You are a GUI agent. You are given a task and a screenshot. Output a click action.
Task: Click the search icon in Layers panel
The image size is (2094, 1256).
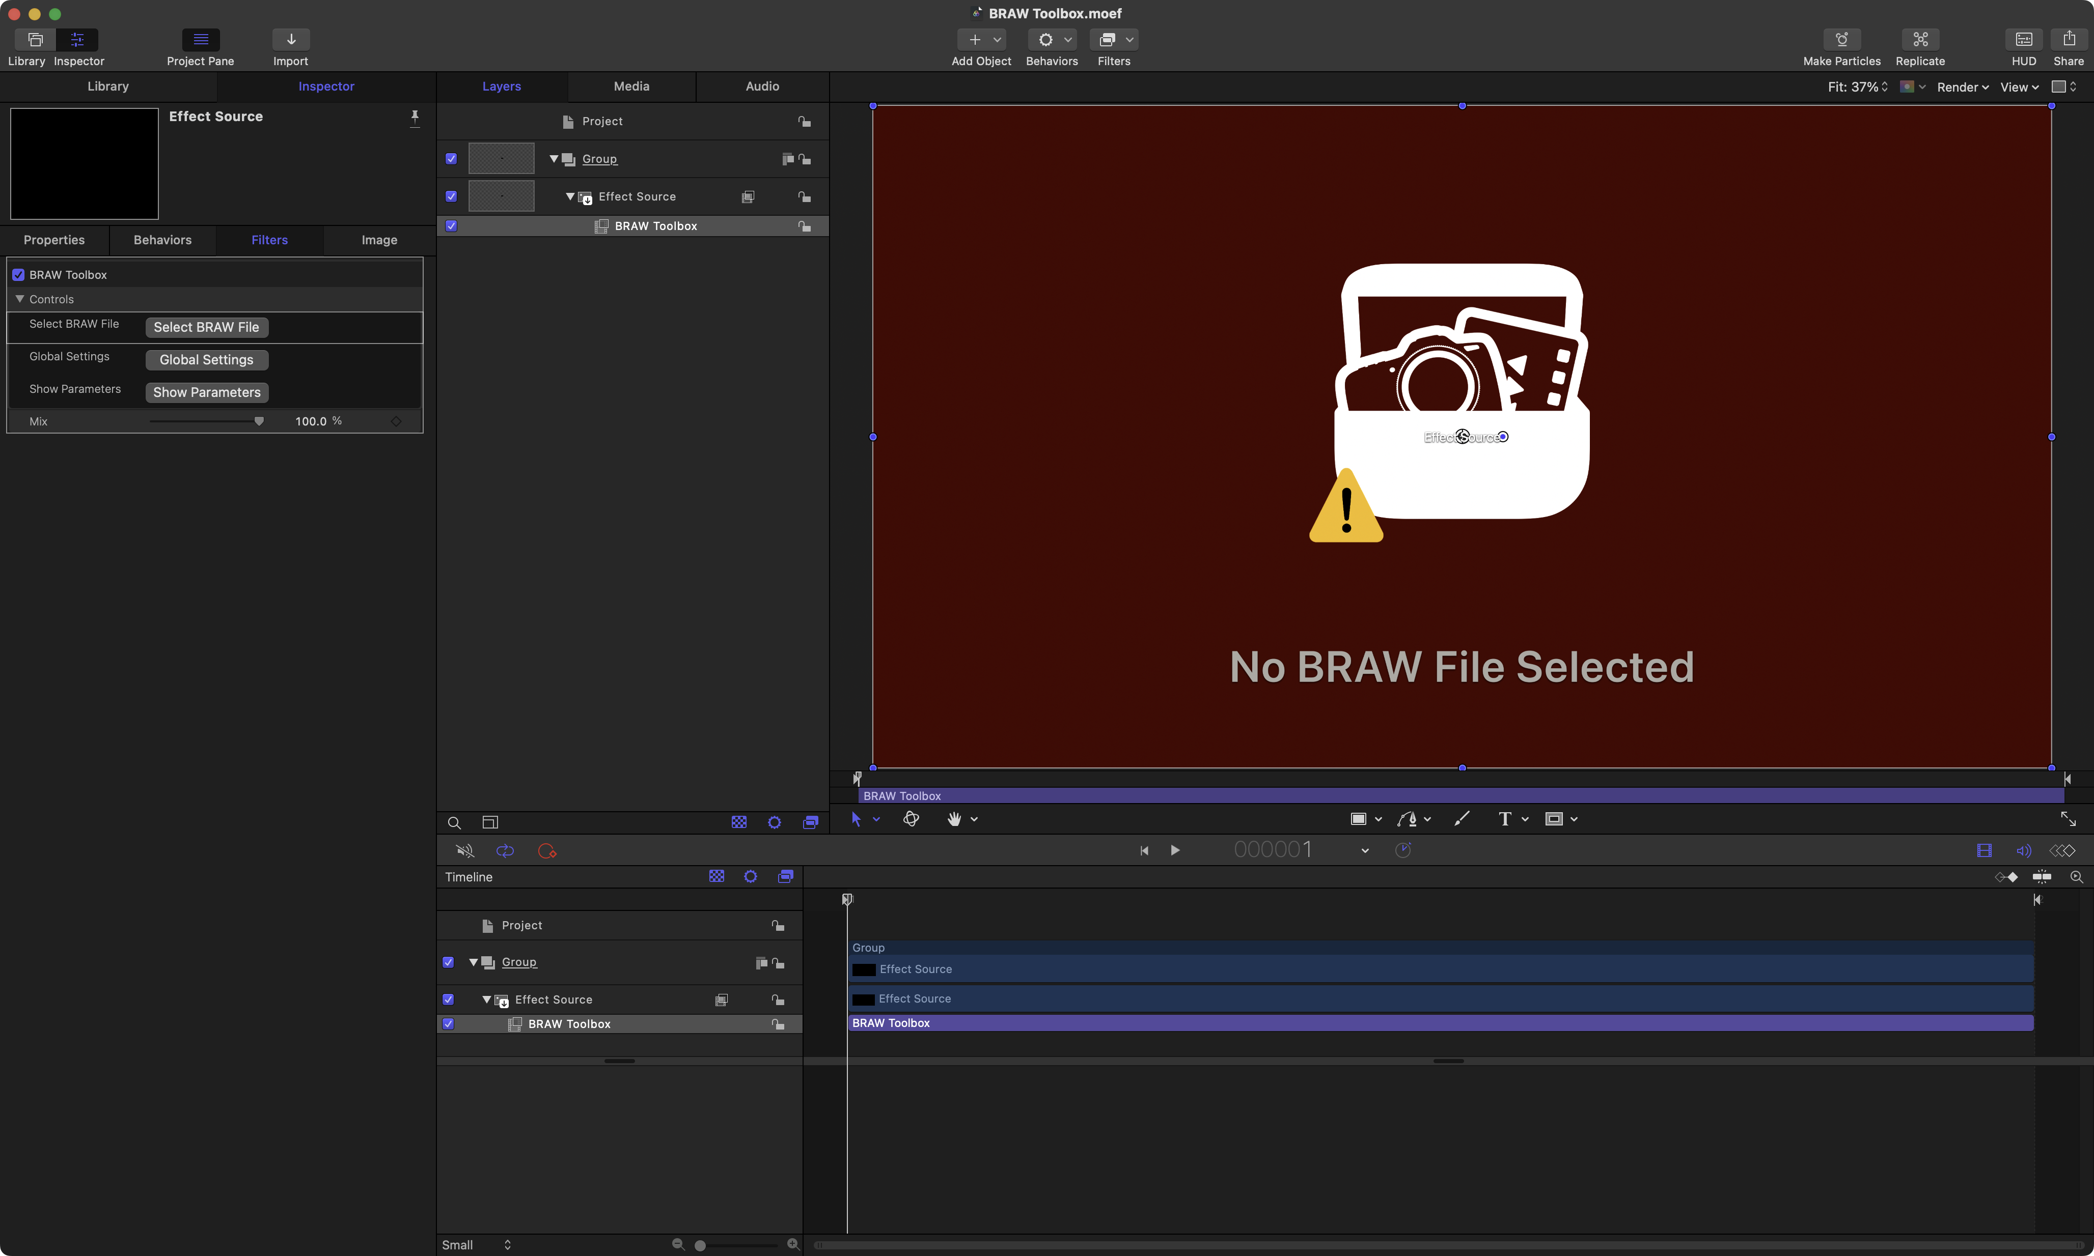(454, 823)
